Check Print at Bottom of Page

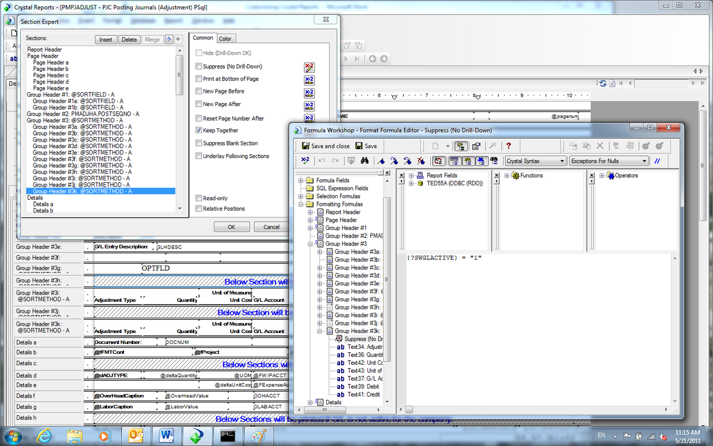coord(199,79)
